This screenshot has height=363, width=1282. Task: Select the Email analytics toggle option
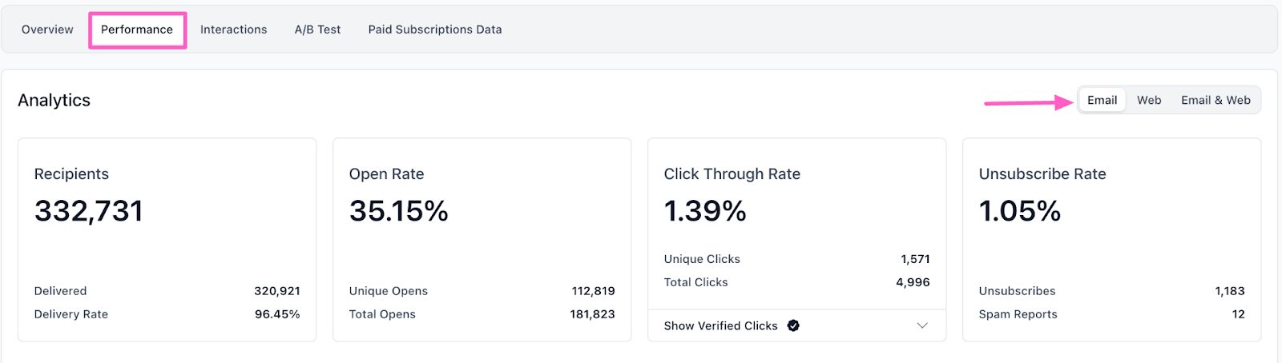click(x=1102, y=100)
